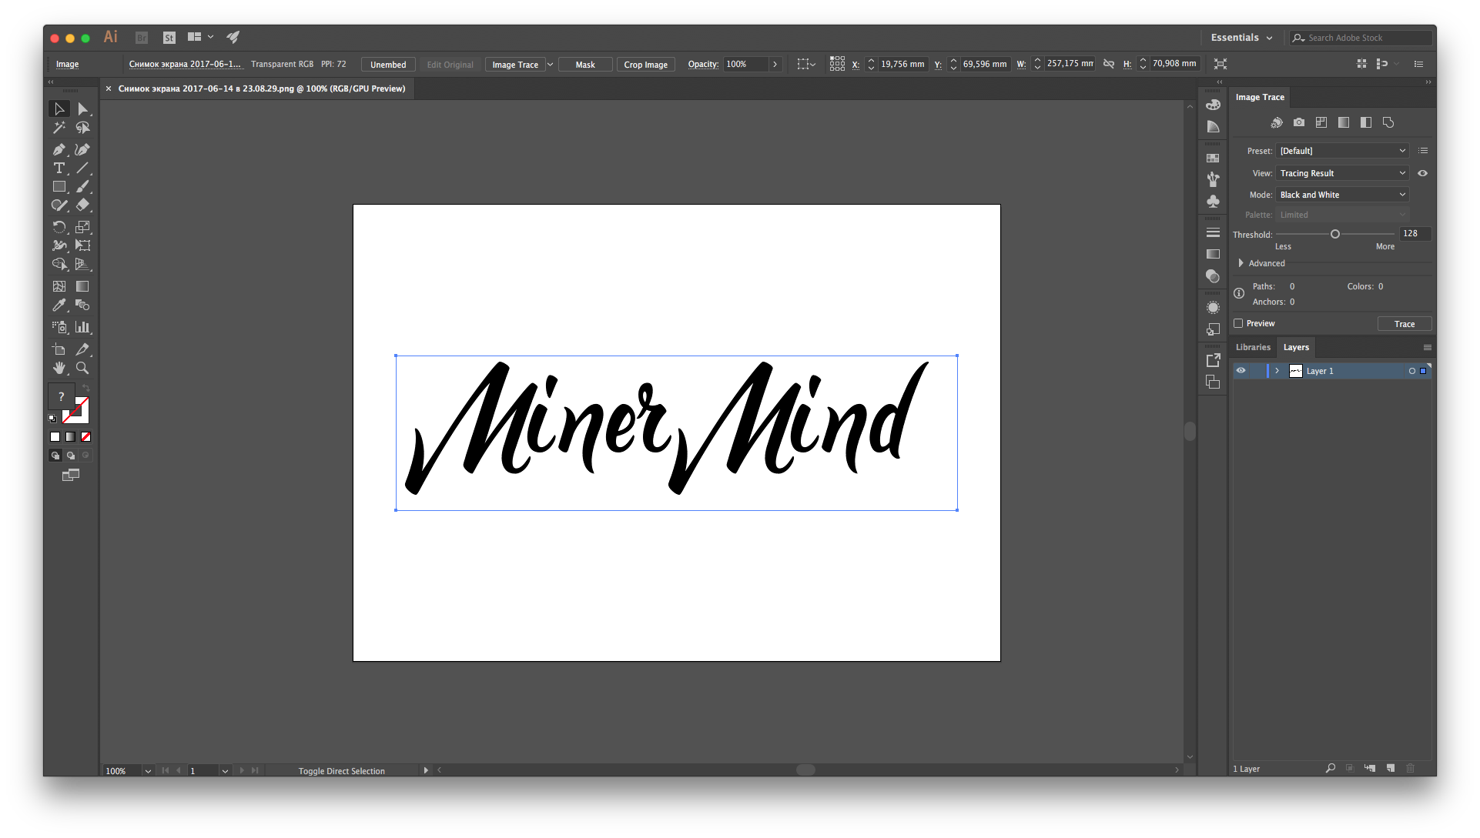The height and width of the screenshot is (838, 1480).
Task: Adjust the Threshold slider handle
Action: [1335, 234]
